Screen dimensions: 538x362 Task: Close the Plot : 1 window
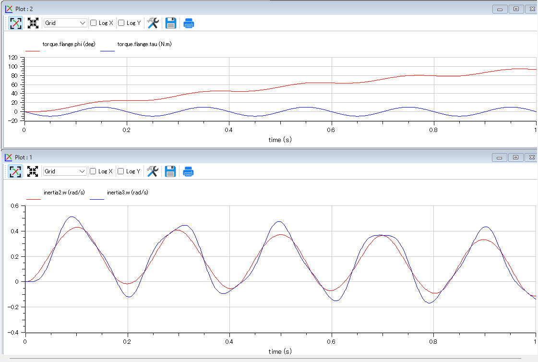click(x=531, y=157)
